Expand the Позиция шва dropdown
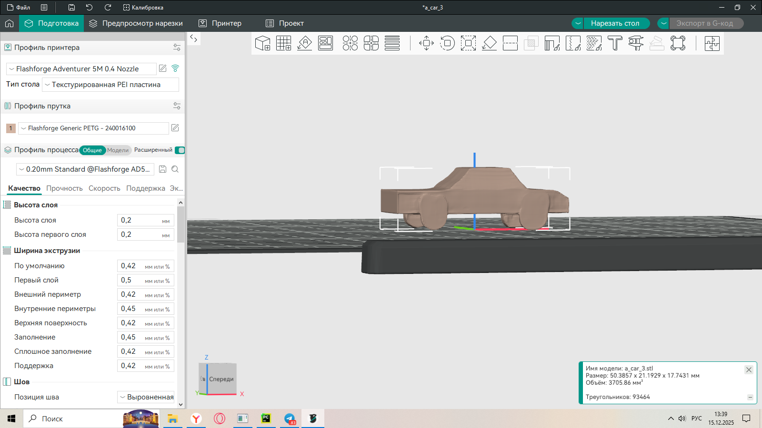The height and width of the screenshot is (428, 762). coord(146,397)
